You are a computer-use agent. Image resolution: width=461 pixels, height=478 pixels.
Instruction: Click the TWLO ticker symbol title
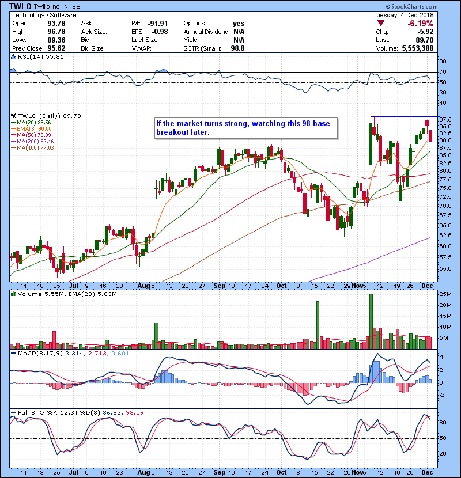(x=20, y=6)
